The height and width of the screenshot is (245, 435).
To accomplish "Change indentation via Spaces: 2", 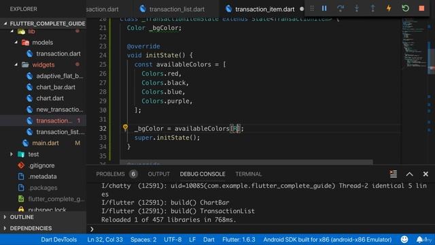I will [143, 240].
